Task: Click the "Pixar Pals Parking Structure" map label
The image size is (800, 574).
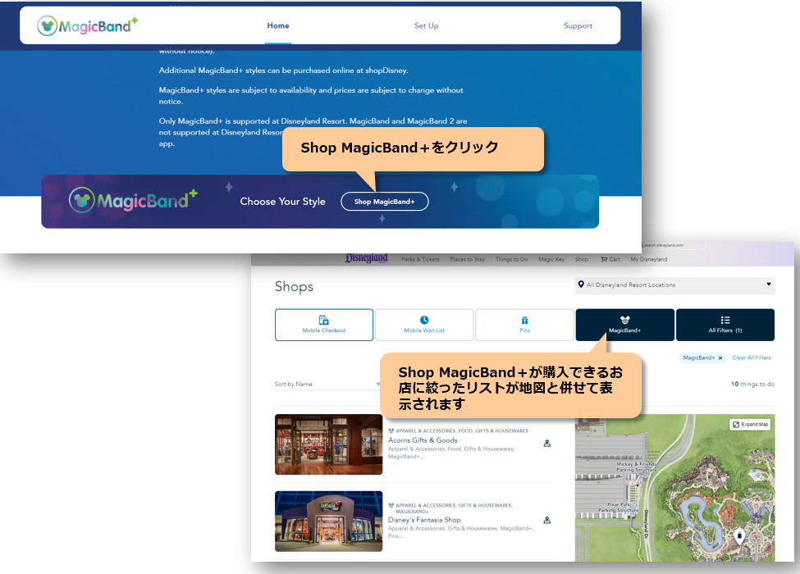Action: point(619,507)
